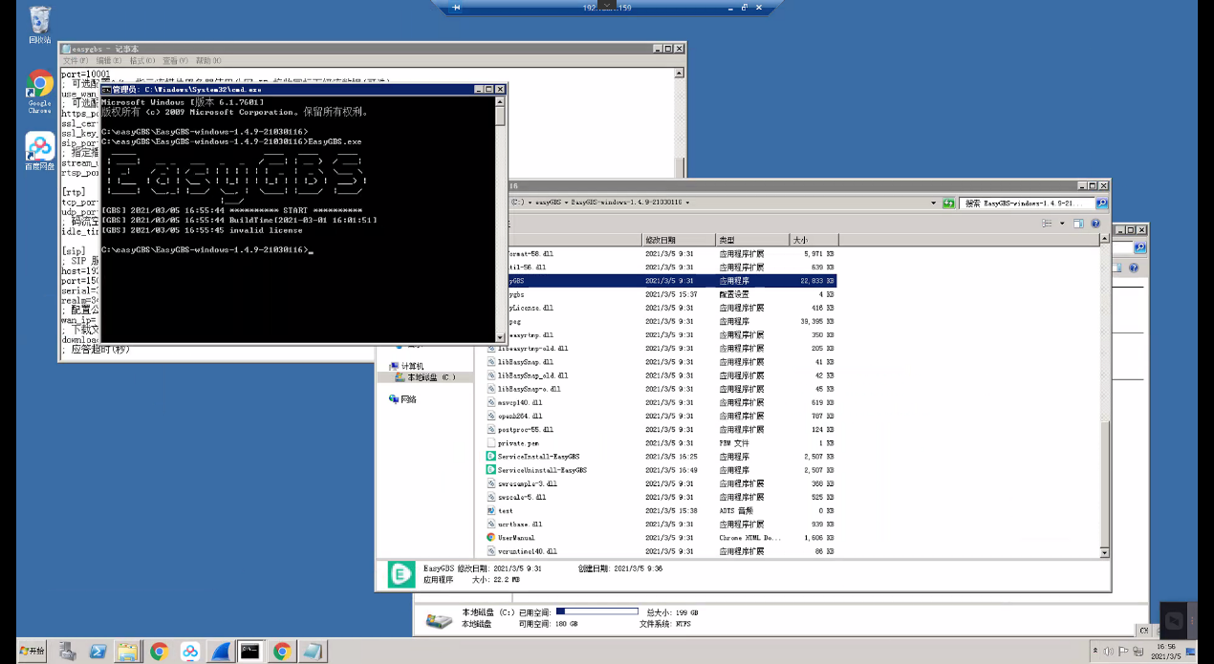
Task: Click the Explorer refresh button
Action: click(x=948, y=203)
